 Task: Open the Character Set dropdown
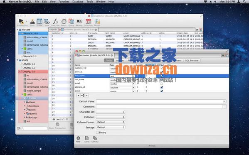tap(111, 112)
